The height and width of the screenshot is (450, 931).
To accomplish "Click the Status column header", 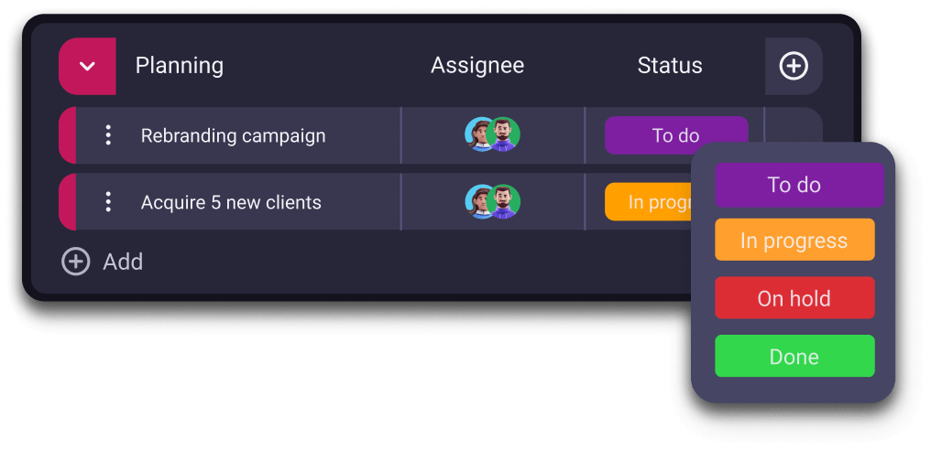I will click(670, 66).
